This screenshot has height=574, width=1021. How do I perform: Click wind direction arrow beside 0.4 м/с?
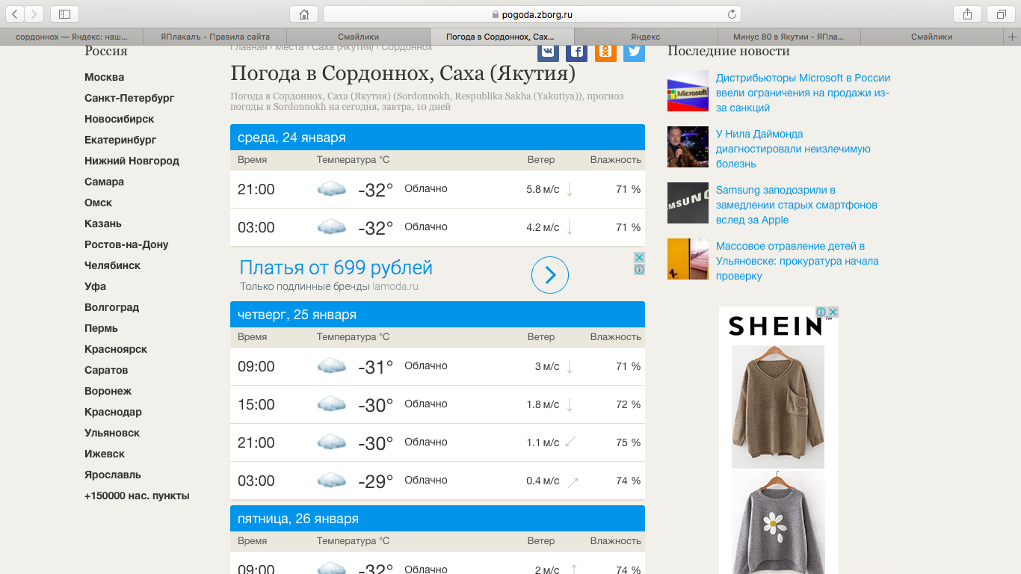(x=573, y=482)
